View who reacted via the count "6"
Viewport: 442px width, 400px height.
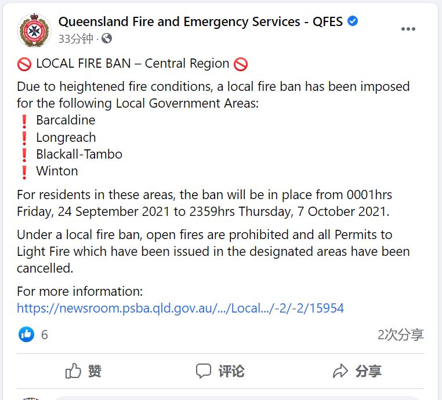45,335
